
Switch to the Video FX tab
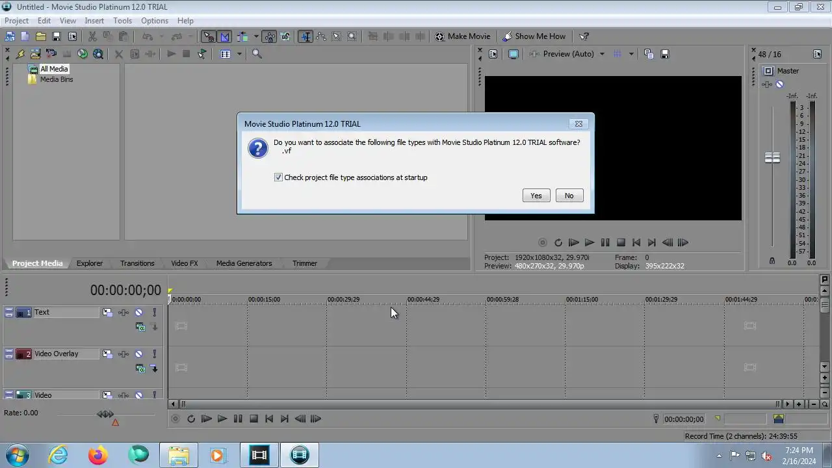coord(185,263)
